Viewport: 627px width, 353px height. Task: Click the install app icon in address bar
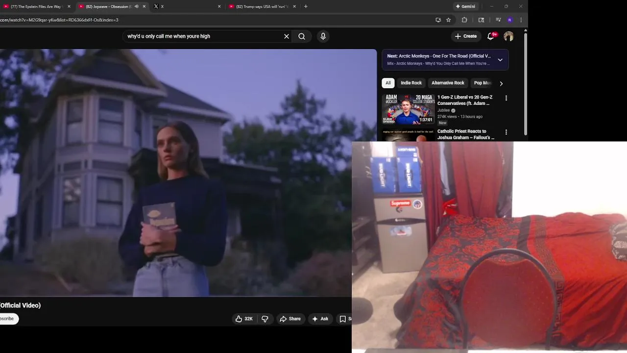tap(438, 20)
